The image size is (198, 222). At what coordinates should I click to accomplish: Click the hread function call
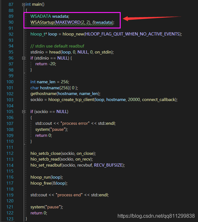(55, 52)
